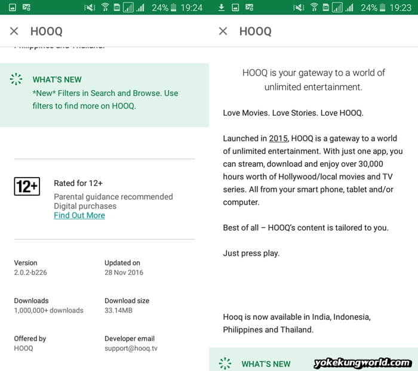Tap the vibrate mute icon beside 19:23 clock
Image resolution: width=418 pixels, height=371 pixels.
point(299,8)
